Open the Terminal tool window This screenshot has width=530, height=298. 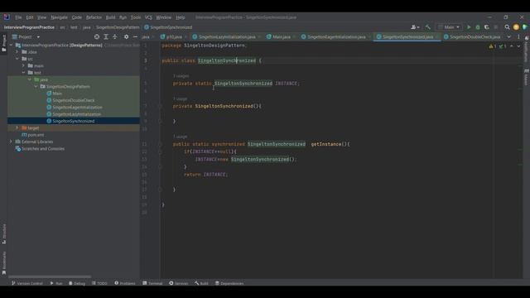[152, 283]
